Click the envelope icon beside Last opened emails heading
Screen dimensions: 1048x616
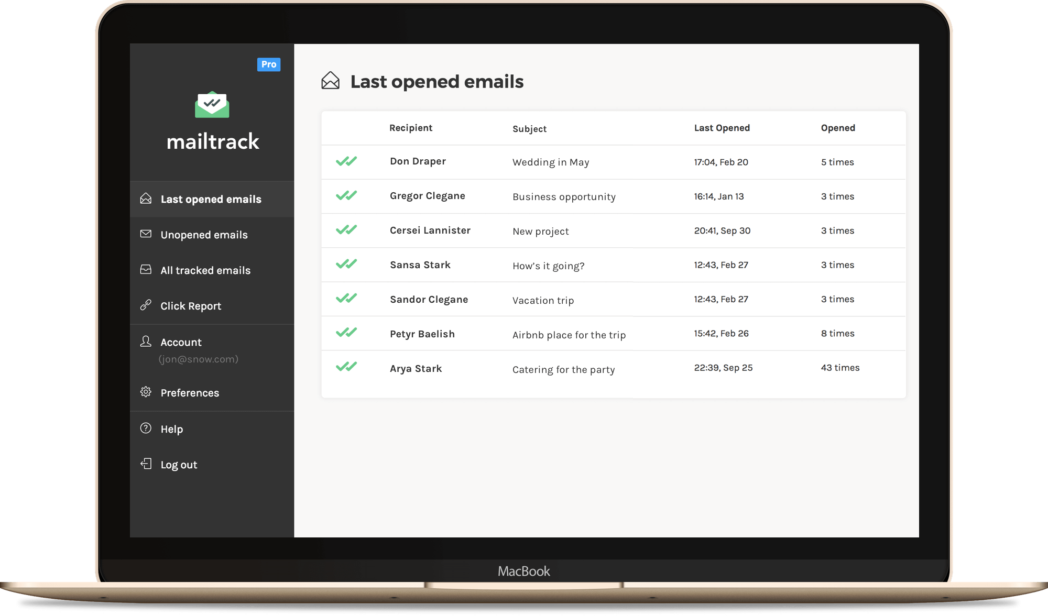(x=330, y=80)
